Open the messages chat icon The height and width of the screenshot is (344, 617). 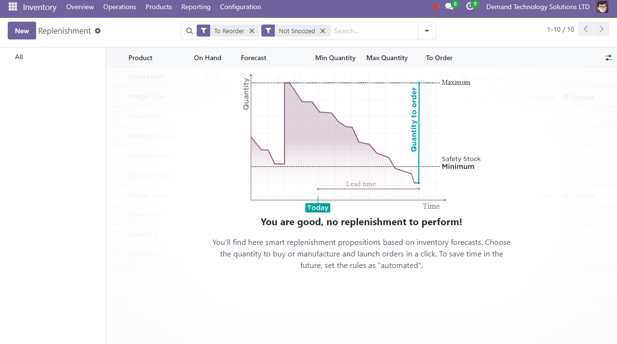[449, 7]
